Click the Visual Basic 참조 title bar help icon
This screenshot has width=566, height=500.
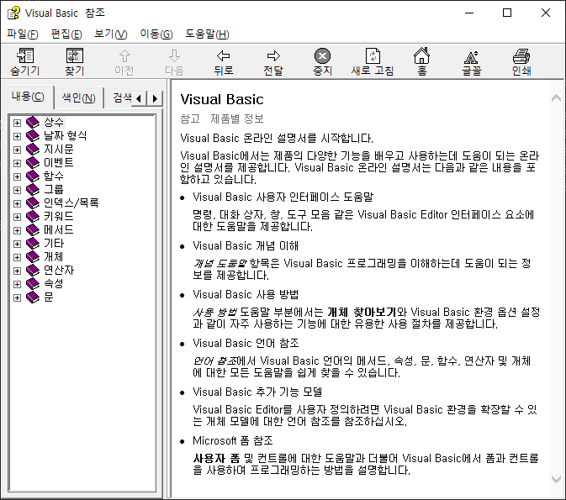(13, 13)
